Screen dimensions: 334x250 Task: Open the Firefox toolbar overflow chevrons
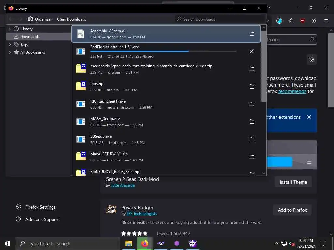coord(314,21)
